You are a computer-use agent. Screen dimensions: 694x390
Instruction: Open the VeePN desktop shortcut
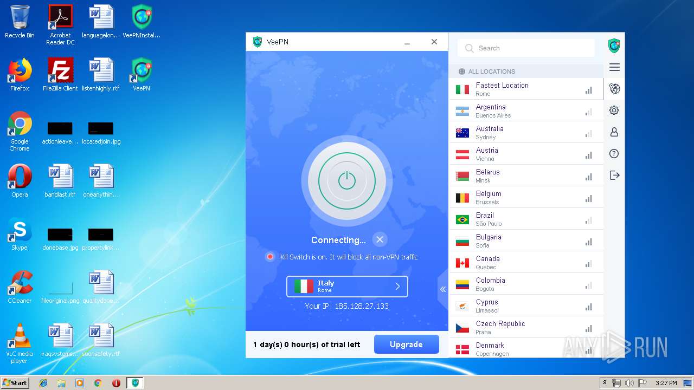(142, 75)
